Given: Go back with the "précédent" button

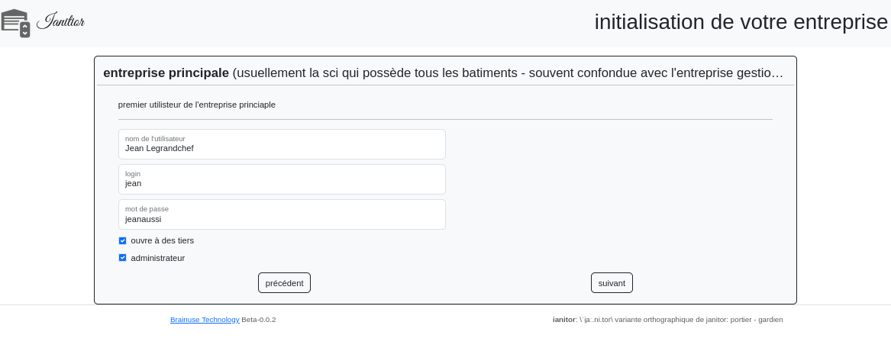Looking at the screenshot, I should point(284,283).
